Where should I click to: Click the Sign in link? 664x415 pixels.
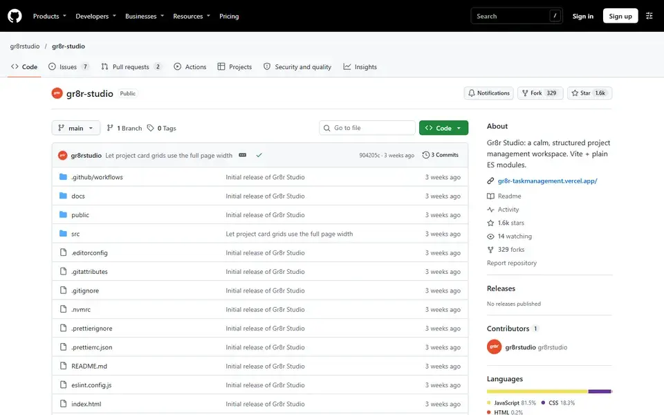[x=582, y=16]
